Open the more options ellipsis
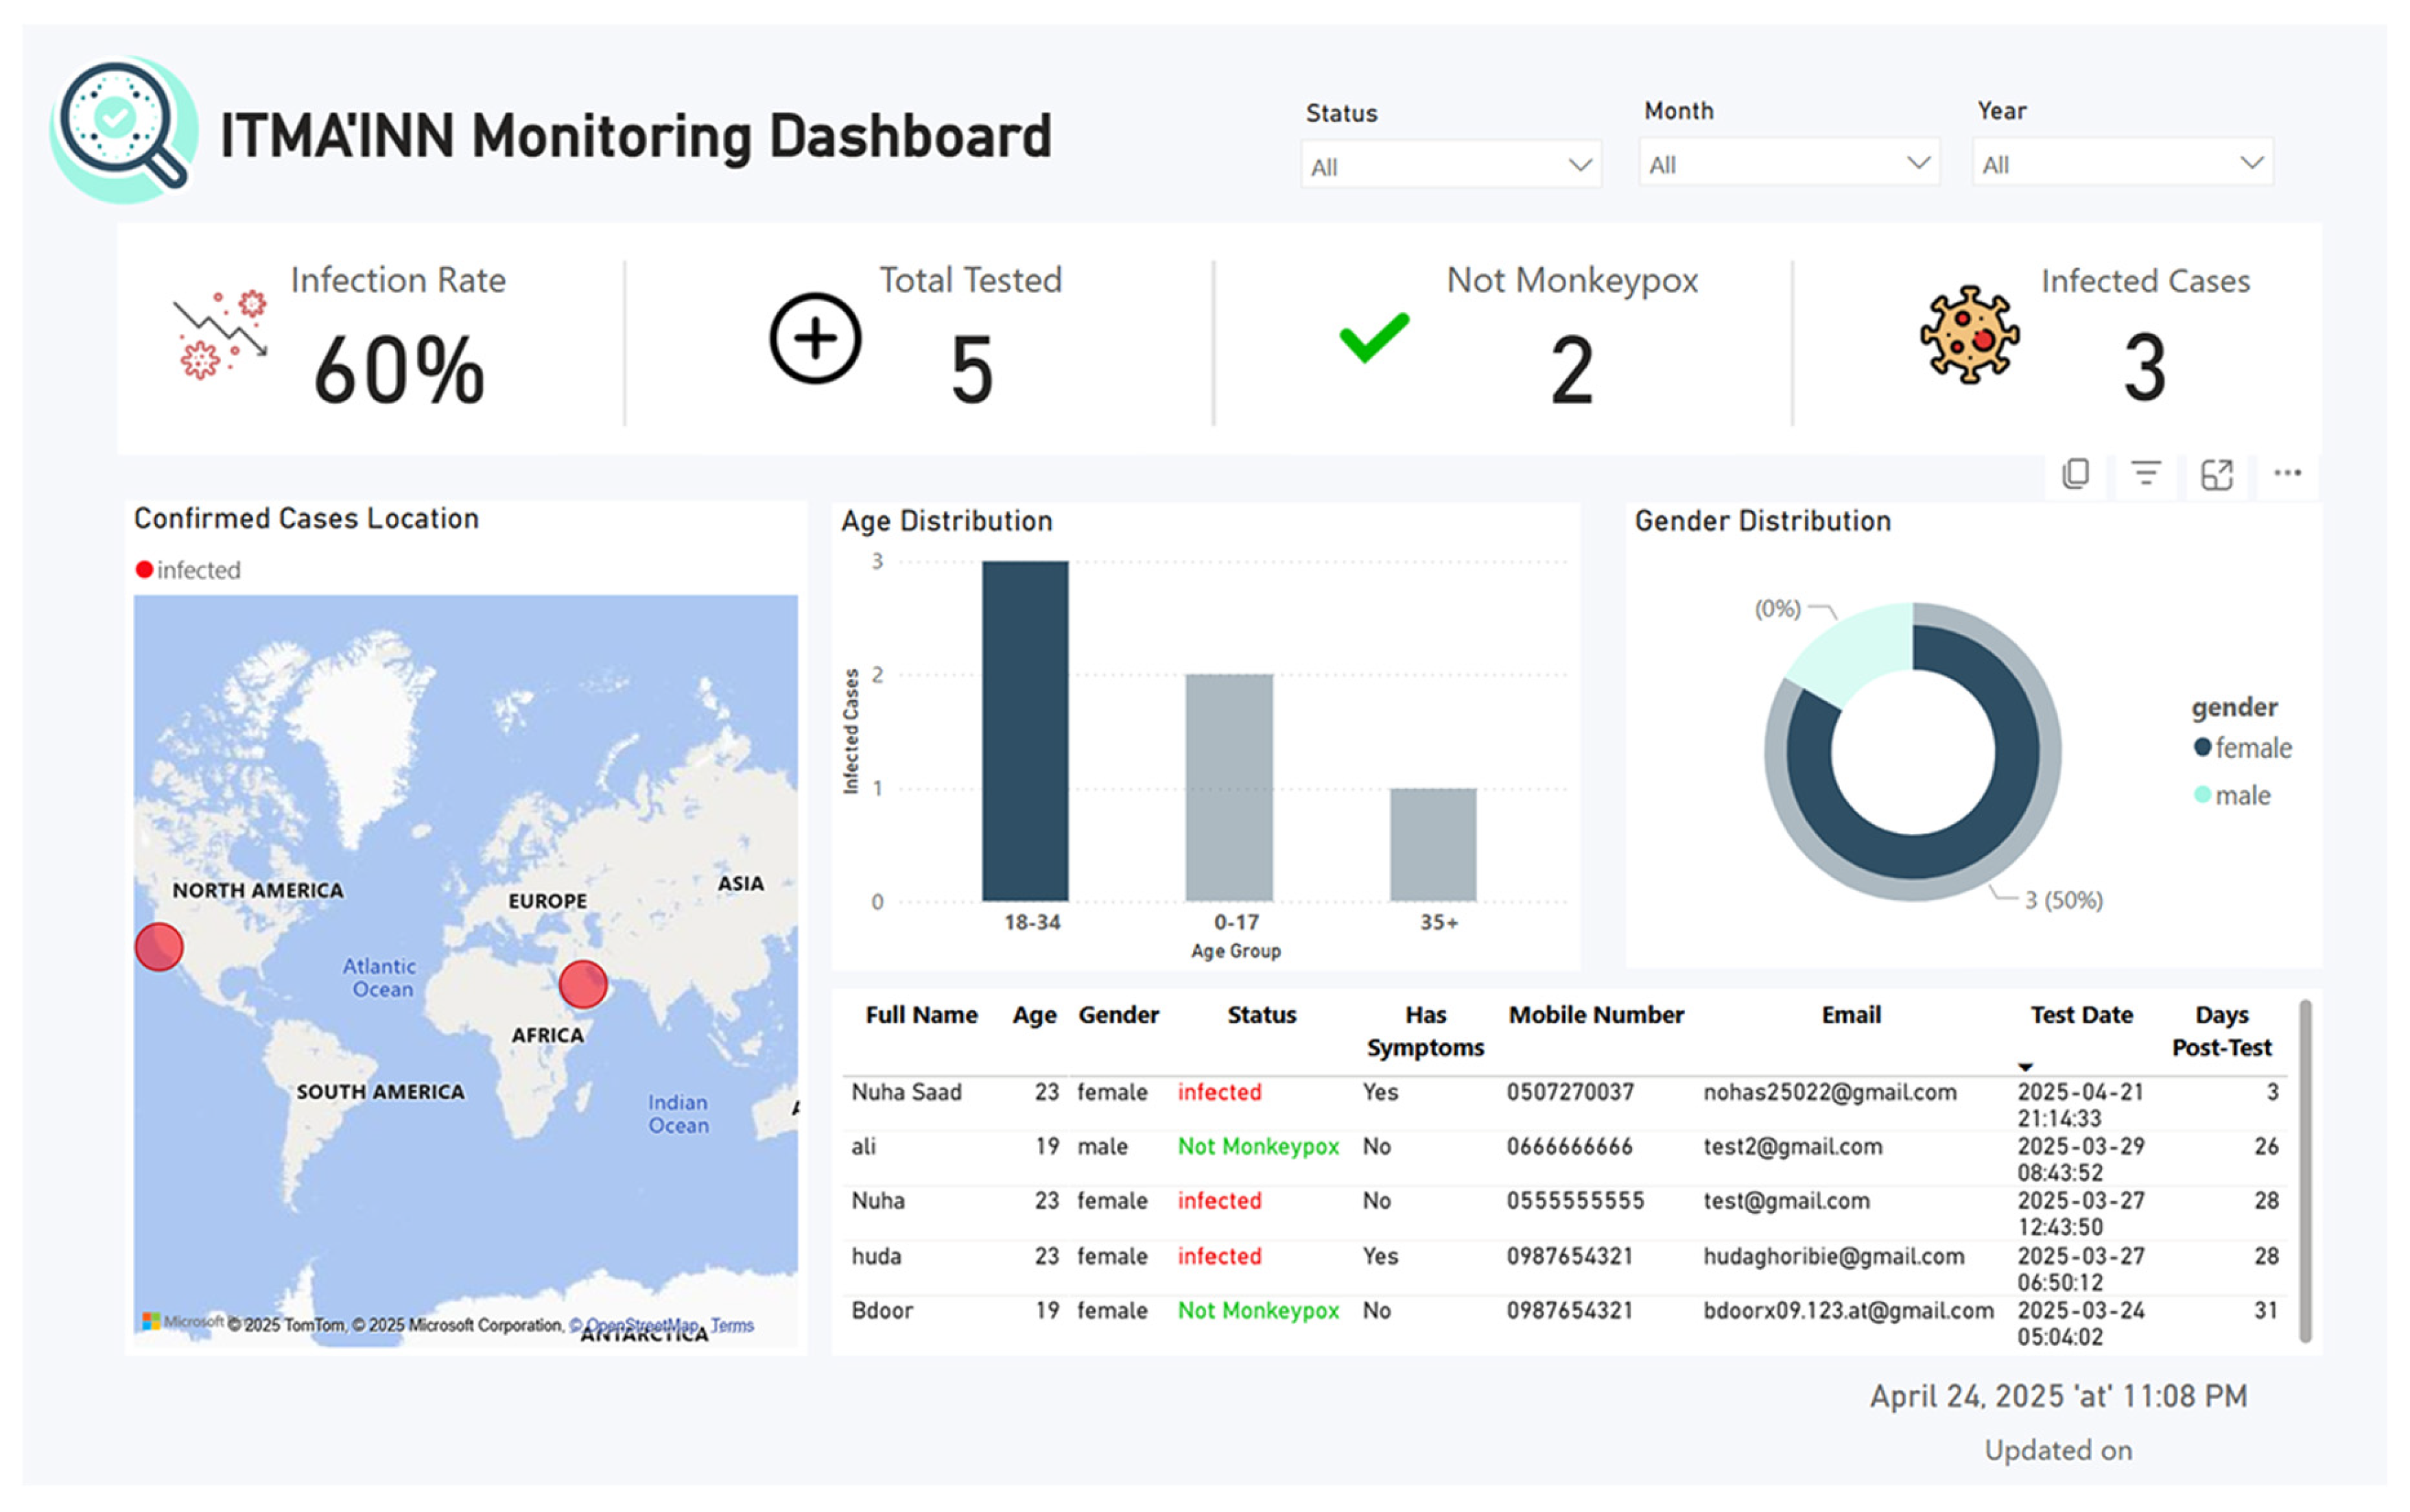The image size is (2410, 1512). pyautogui.click(x=2287, y=474)
